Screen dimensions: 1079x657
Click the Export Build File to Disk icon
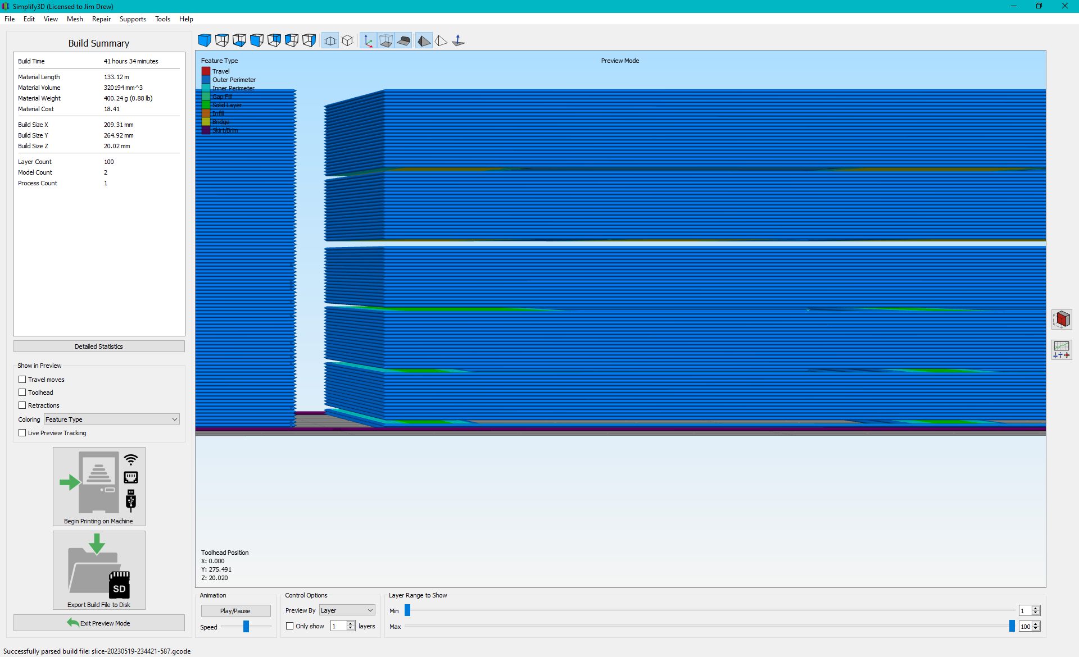[x=99, y=570]
